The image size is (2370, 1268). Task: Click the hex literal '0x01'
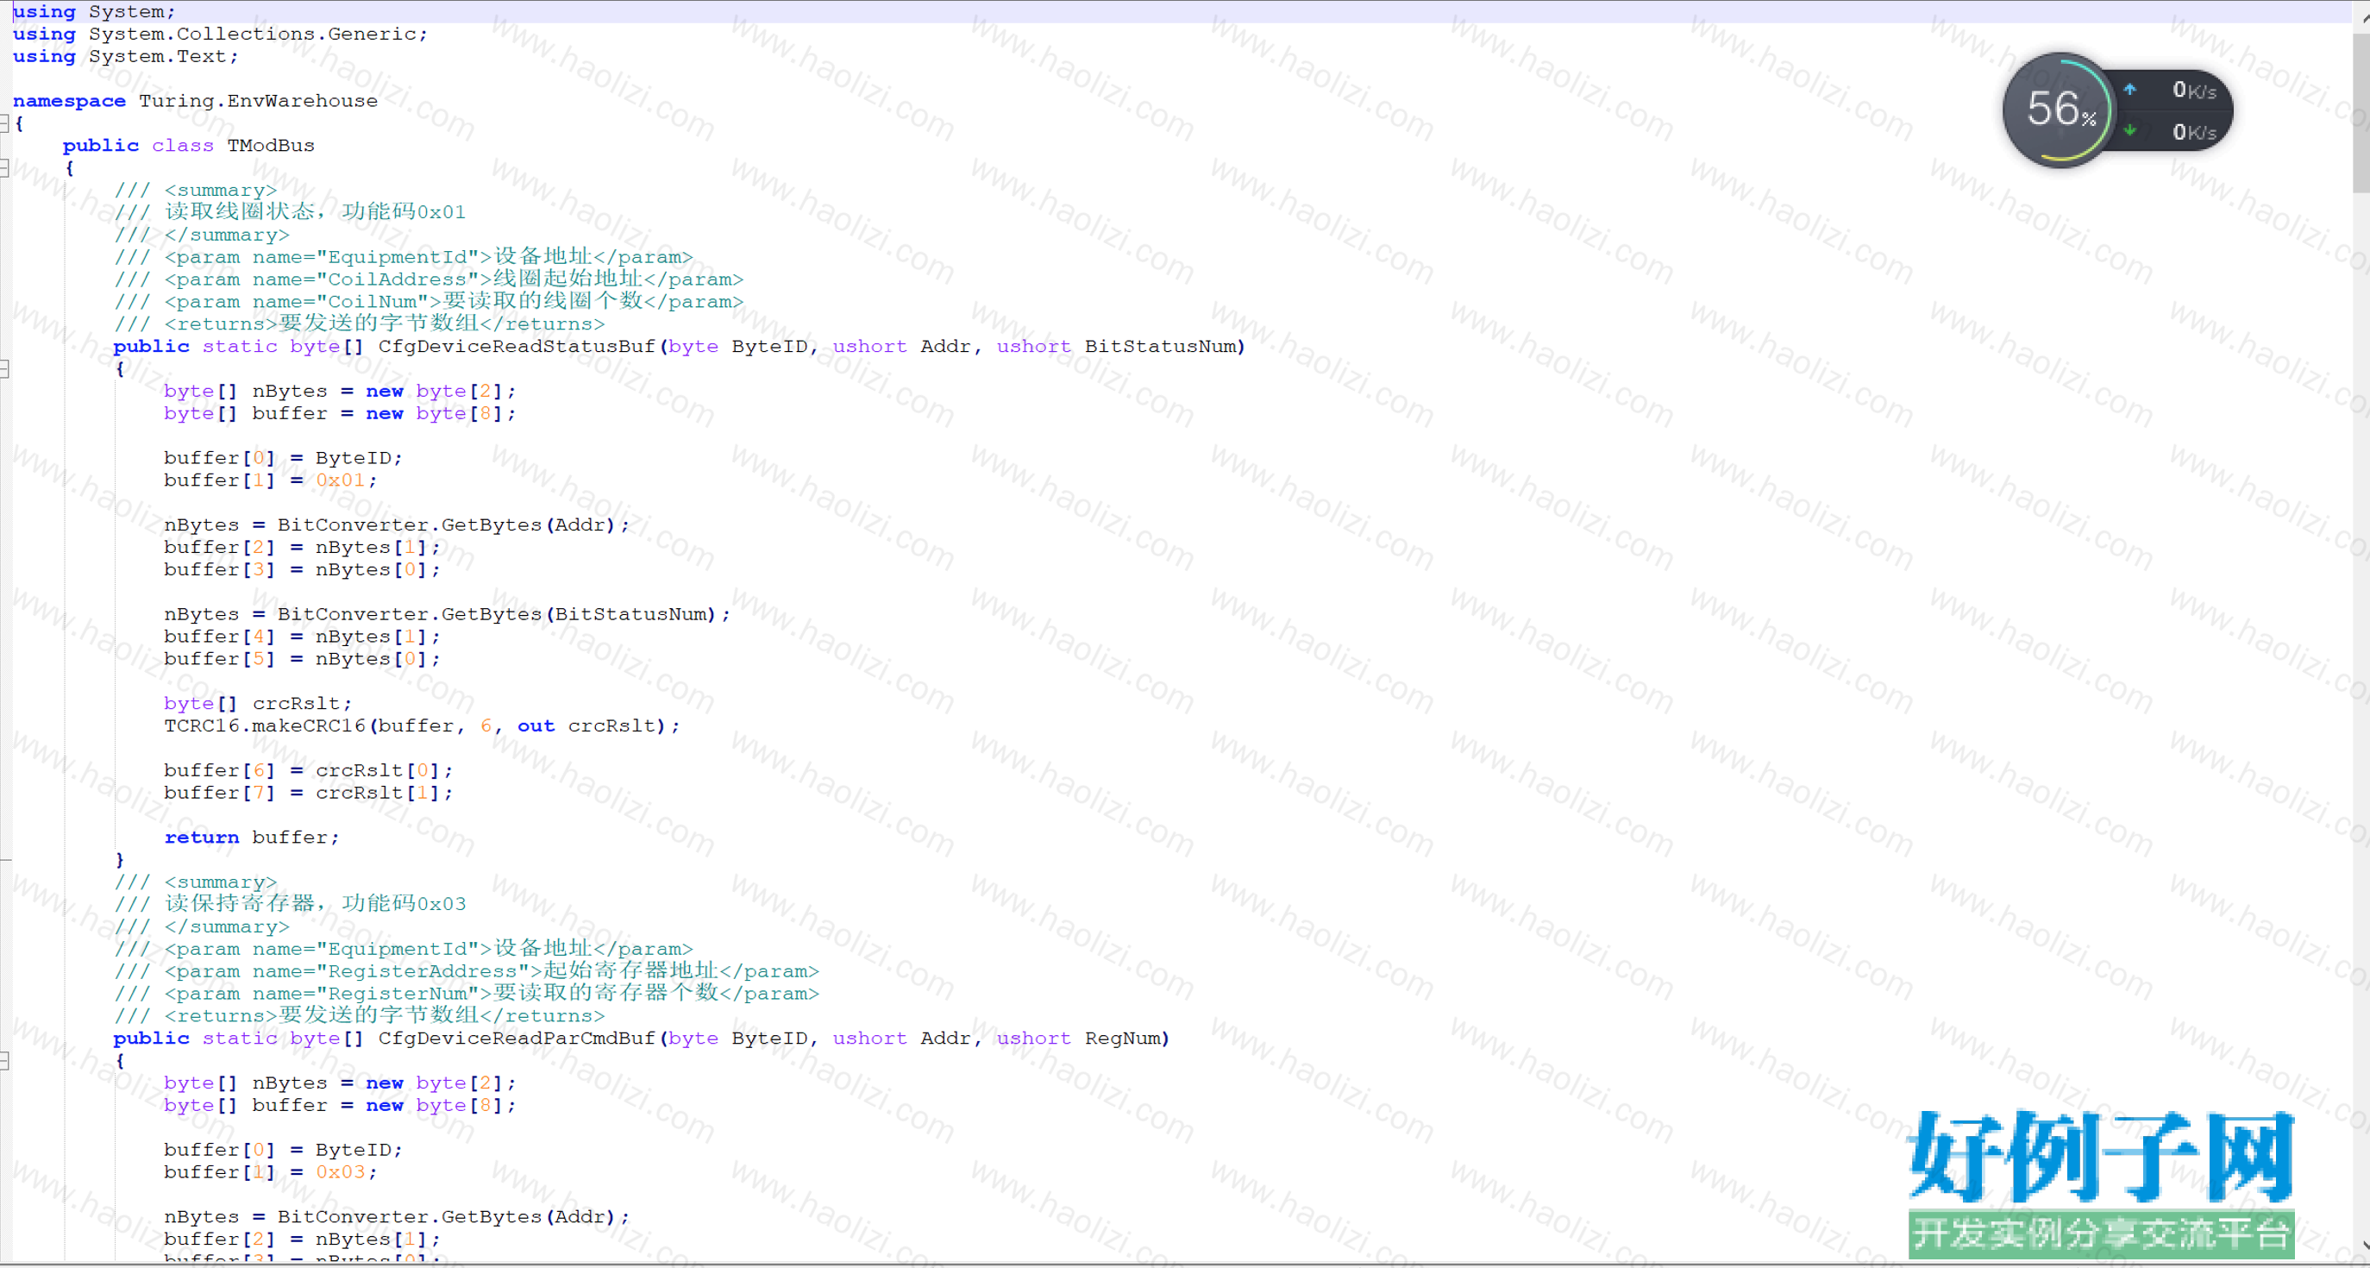341,480
